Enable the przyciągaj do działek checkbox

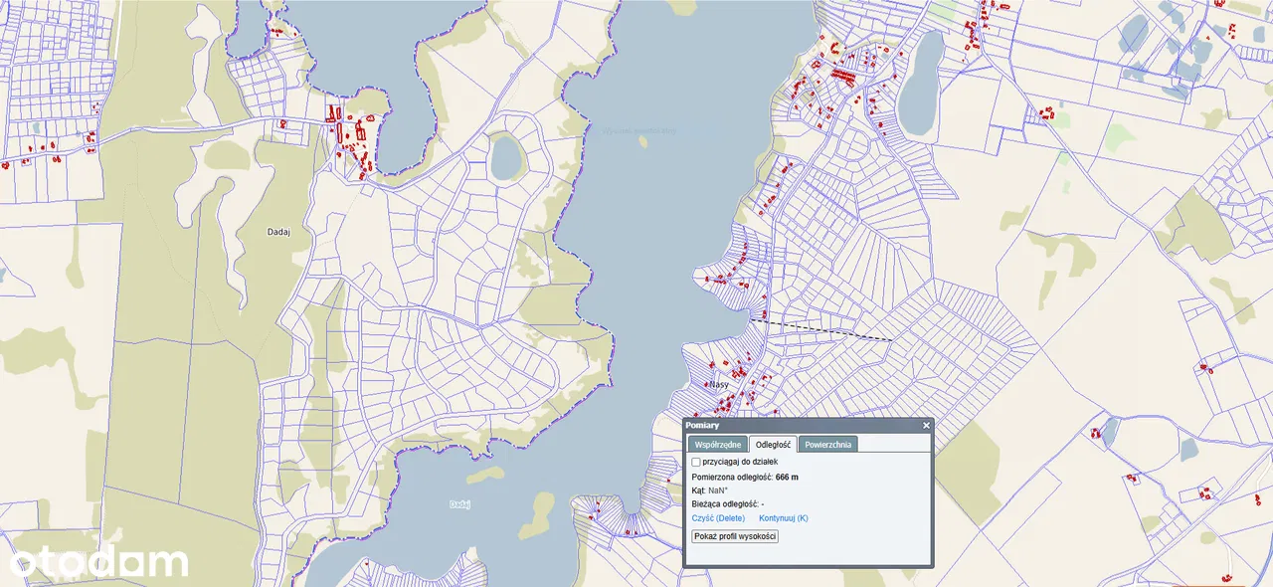pyautogui.click(x=696, y=462)
